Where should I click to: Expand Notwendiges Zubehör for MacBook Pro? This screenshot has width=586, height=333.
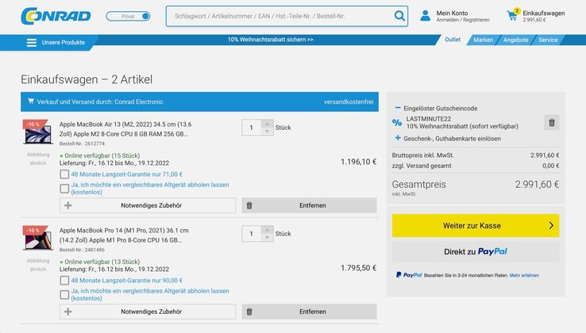point(148,312)
